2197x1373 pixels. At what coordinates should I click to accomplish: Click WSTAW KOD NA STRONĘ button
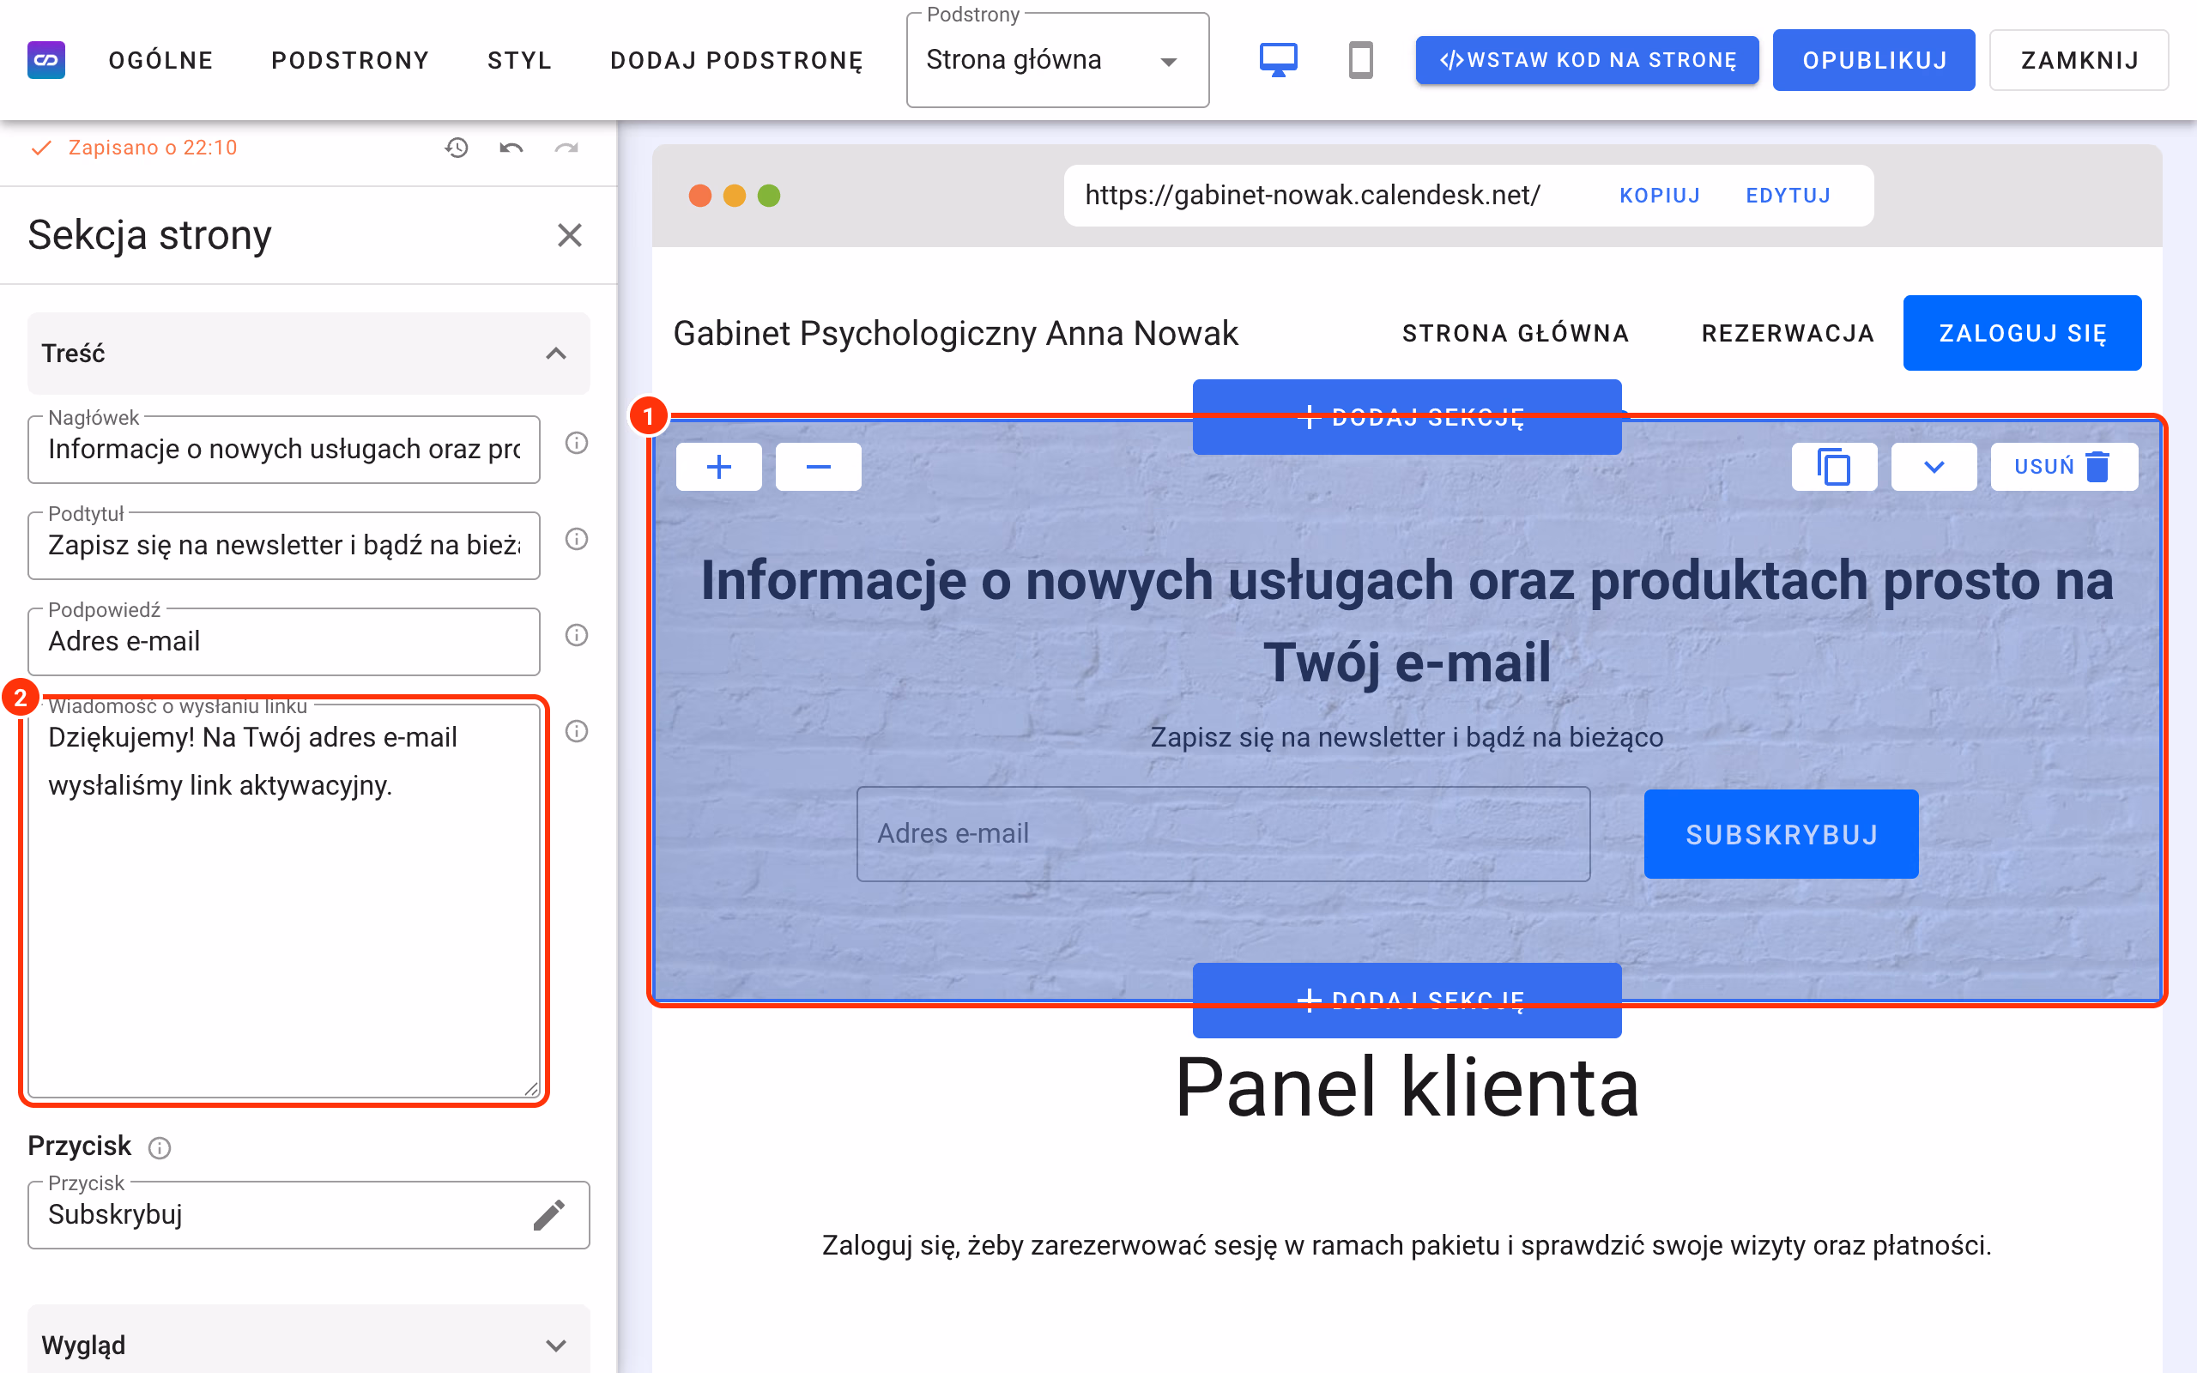pyautogui.click(x=1587, y=60)
